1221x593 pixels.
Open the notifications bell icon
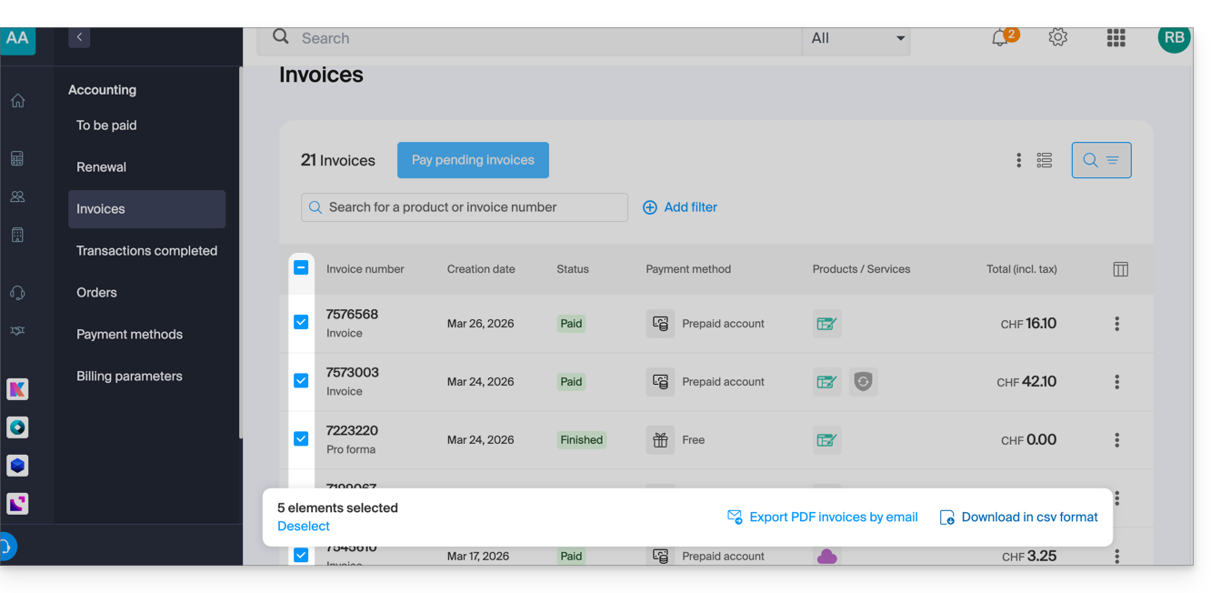tap(1000, 38)
